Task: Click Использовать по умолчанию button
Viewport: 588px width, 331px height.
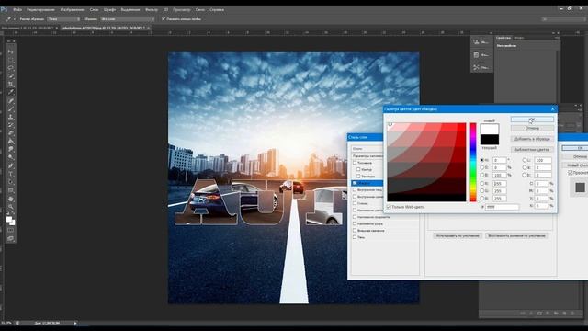Action: coord(458,235)
